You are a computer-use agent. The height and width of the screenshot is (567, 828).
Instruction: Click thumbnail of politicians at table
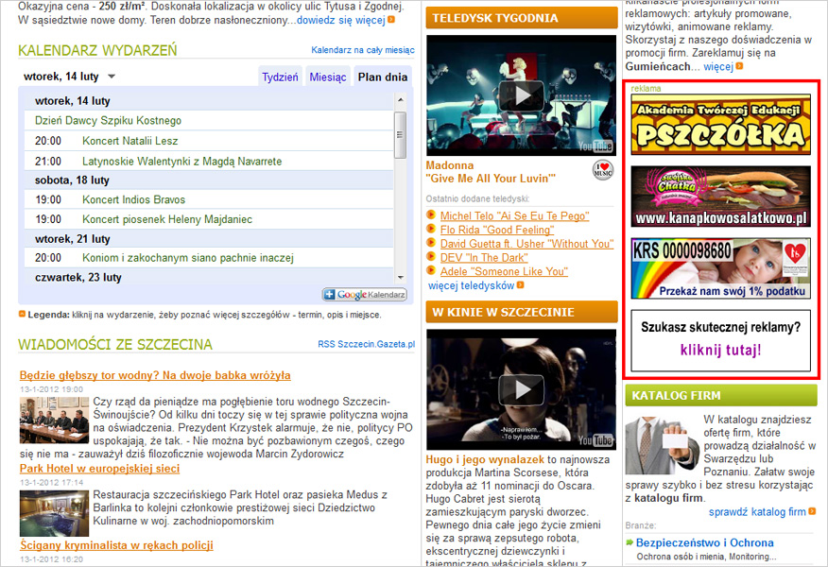(x=55, y=421)
